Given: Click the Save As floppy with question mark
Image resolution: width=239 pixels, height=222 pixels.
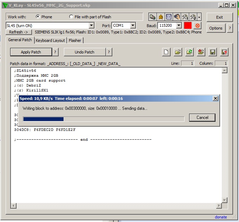Looking at the screenshot, I should [224, 52].
